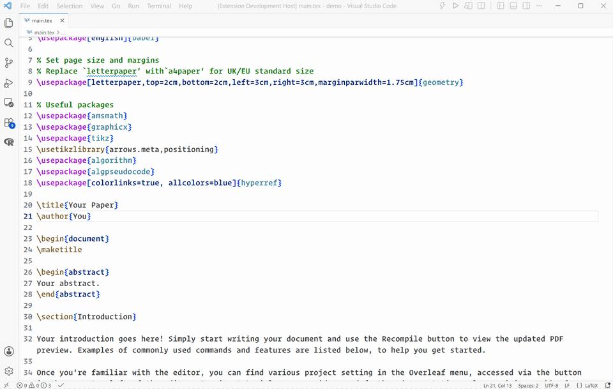
Task: Open Manage settings gear icon
Action: pos(8,371)
